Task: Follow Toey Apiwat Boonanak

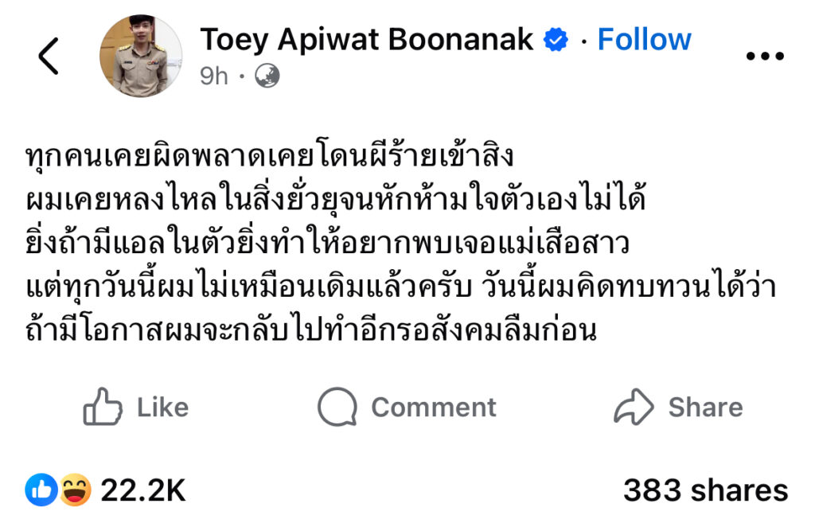Action: (644, 39)
